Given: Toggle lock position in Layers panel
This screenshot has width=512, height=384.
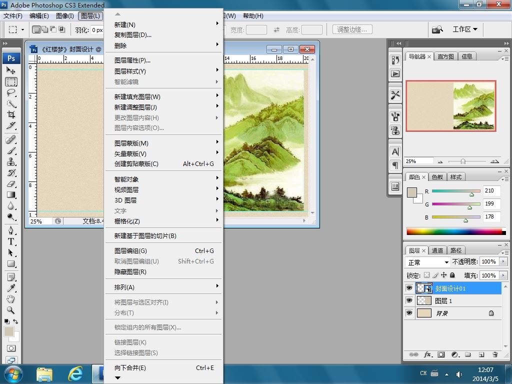Looking at the screenshot, I should click(444, 275).
